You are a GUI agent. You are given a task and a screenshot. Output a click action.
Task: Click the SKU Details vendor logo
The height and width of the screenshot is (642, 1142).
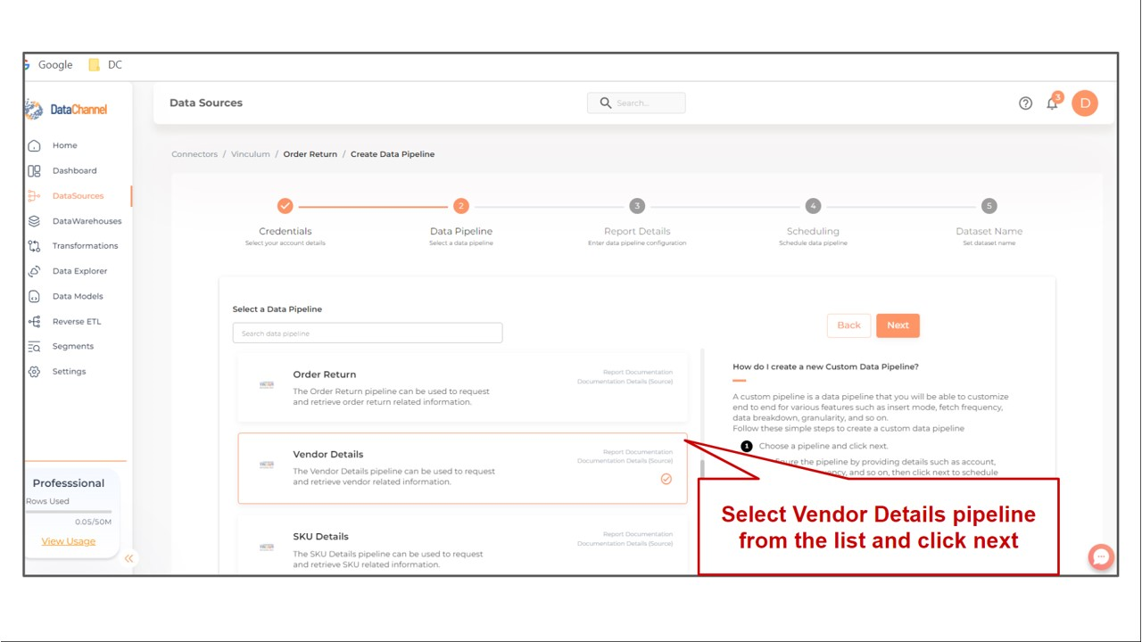pos(266,547)
